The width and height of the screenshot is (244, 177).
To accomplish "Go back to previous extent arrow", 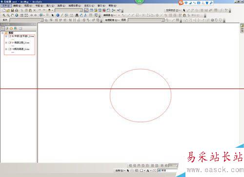I will 31,15.
